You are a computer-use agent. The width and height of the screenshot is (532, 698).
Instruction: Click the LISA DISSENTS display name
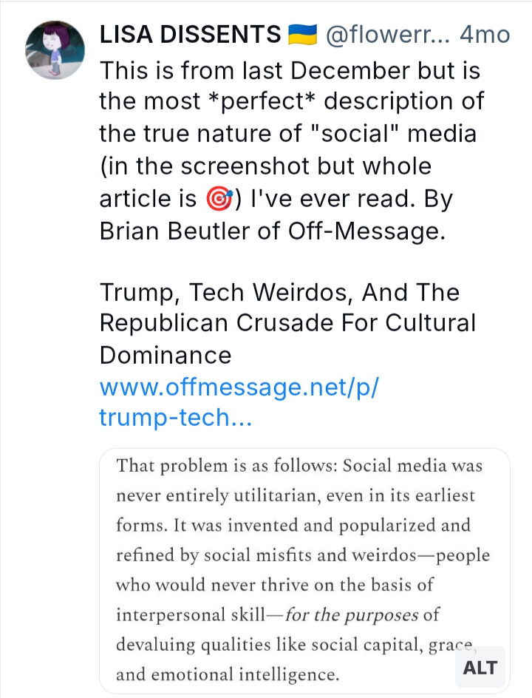point(190,35)
